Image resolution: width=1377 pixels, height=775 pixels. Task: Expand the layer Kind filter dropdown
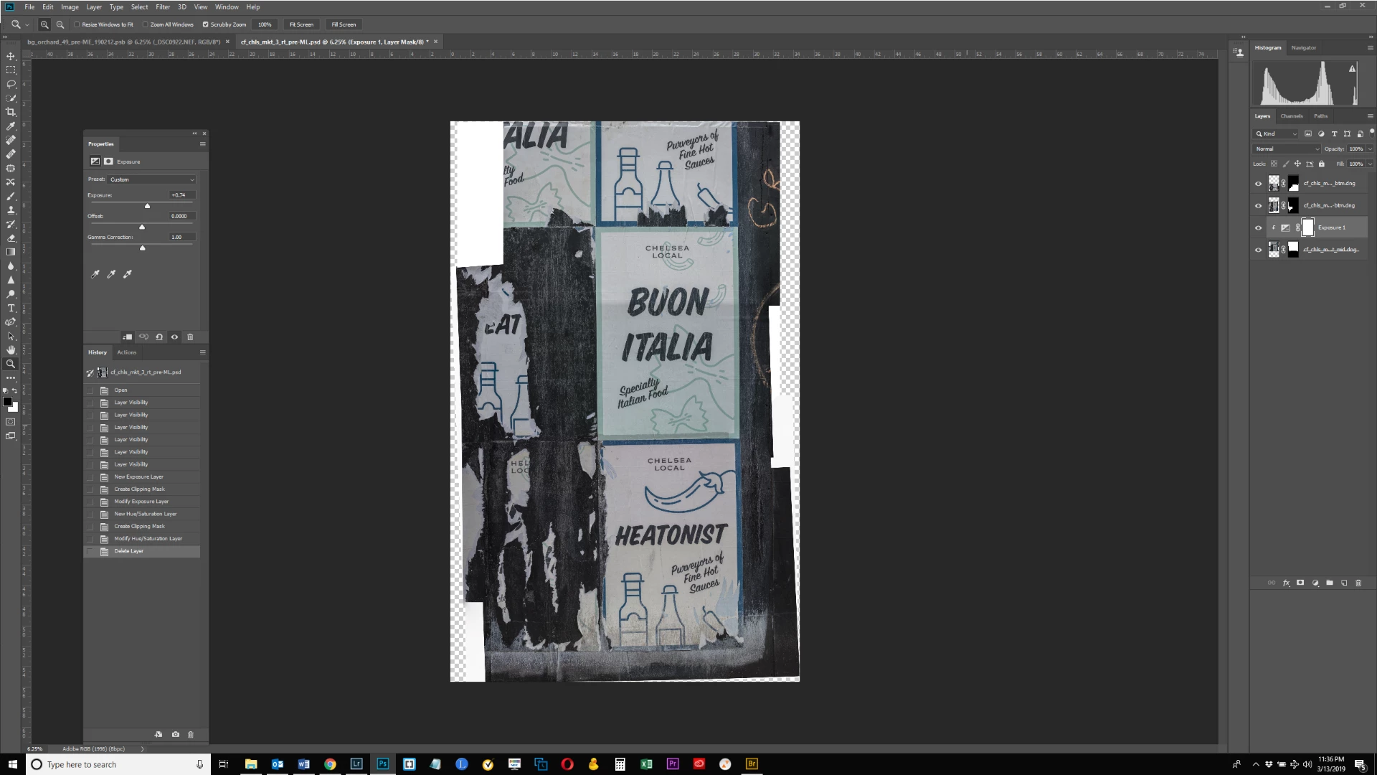pos(1277,133)
